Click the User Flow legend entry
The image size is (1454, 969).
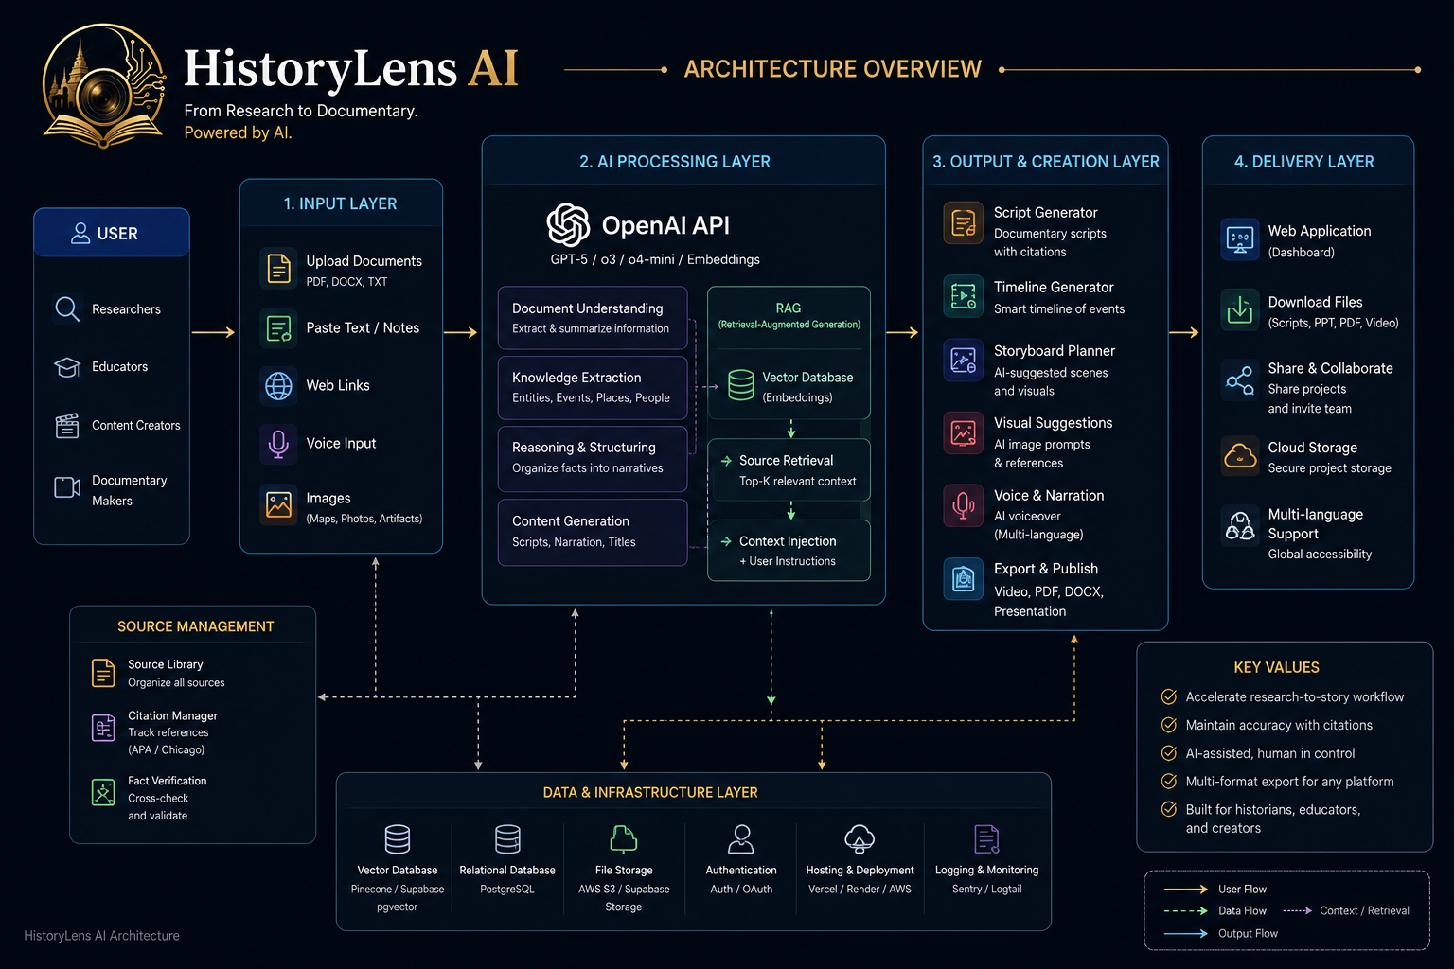coord(1215,889)
